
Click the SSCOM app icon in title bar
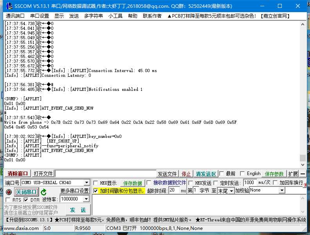pyautogui.click(x=9, y=6)
